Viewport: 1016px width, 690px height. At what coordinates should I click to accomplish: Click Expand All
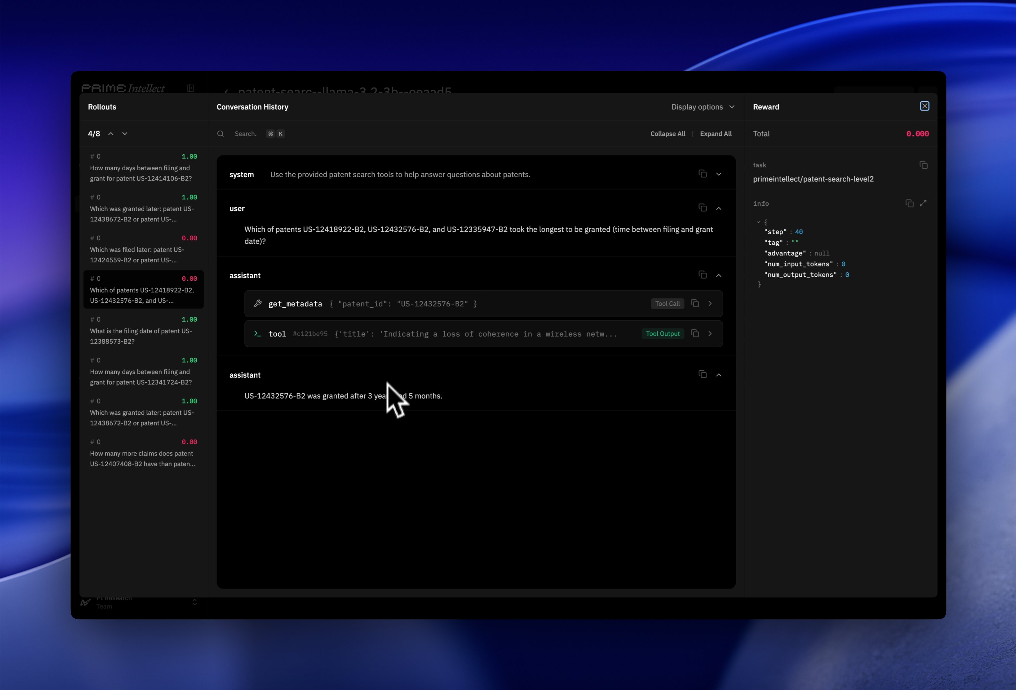pos(715,134)
